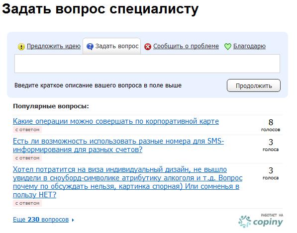Open the 'Благодарю' tab

[249, 46]
